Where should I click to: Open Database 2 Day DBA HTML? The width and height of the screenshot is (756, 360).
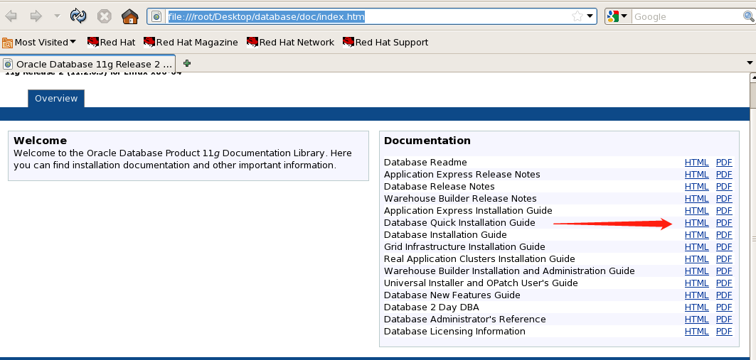point(697,307)
